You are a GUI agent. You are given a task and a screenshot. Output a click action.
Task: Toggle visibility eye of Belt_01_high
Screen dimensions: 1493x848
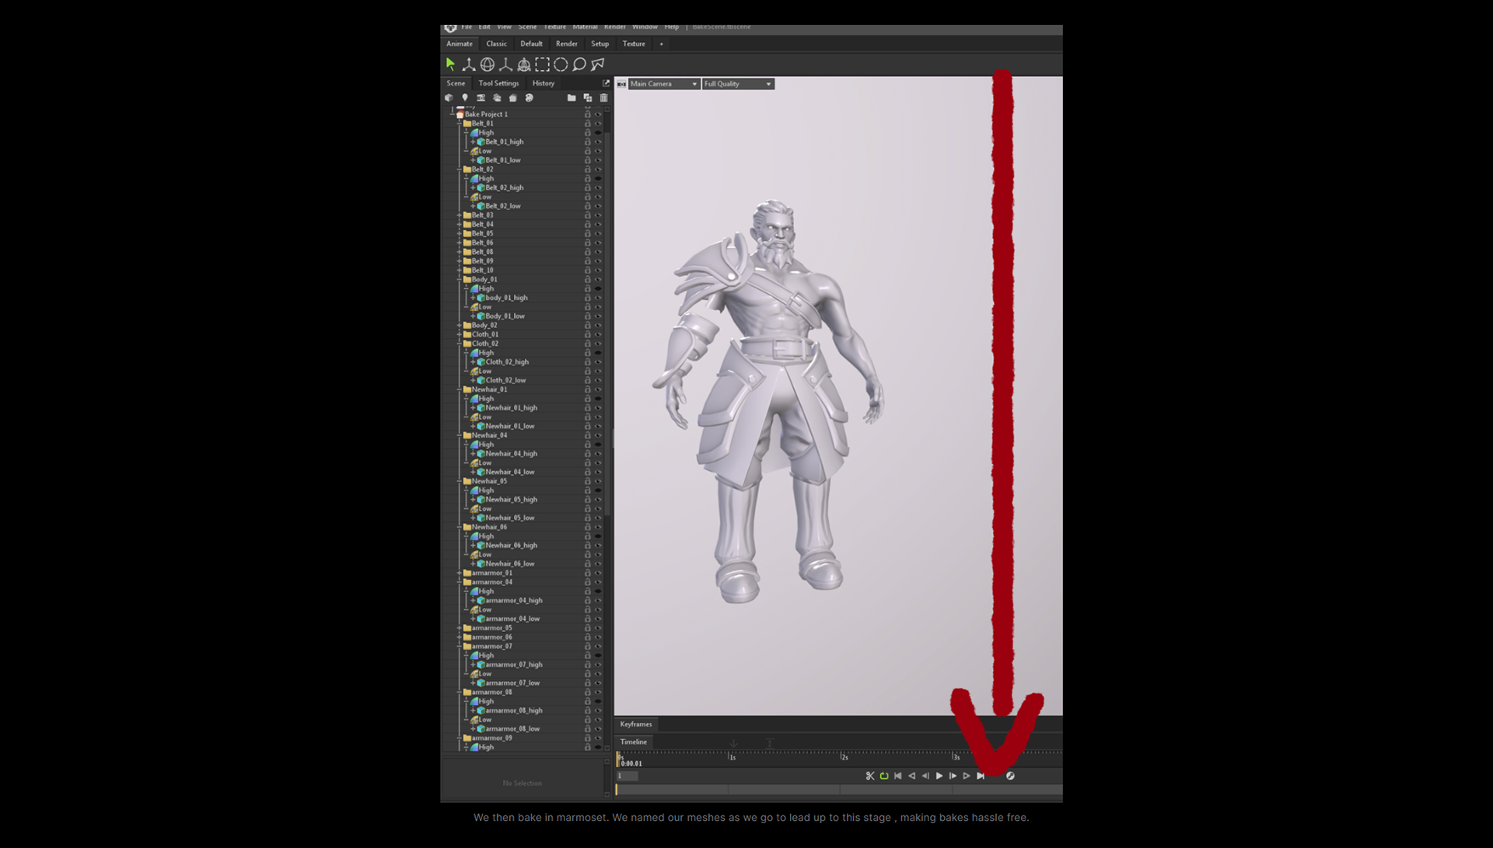click(x=598, y=142)
